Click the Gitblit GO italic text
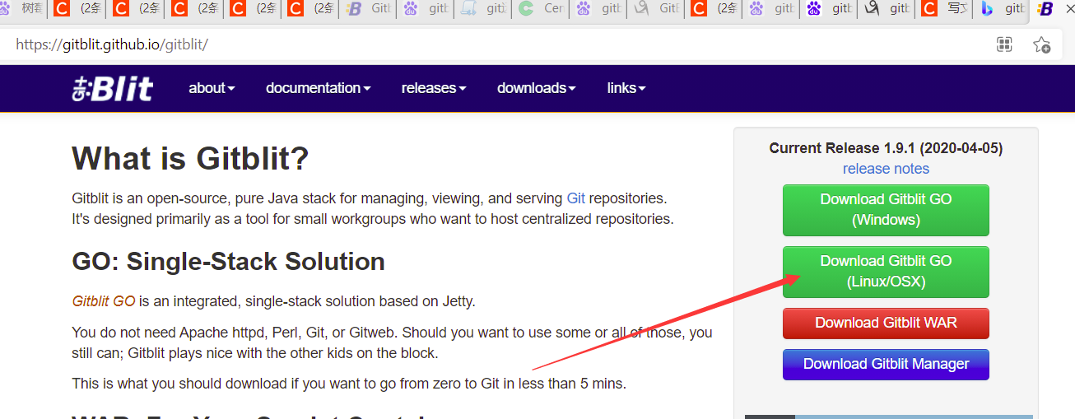 pos(104,301)
